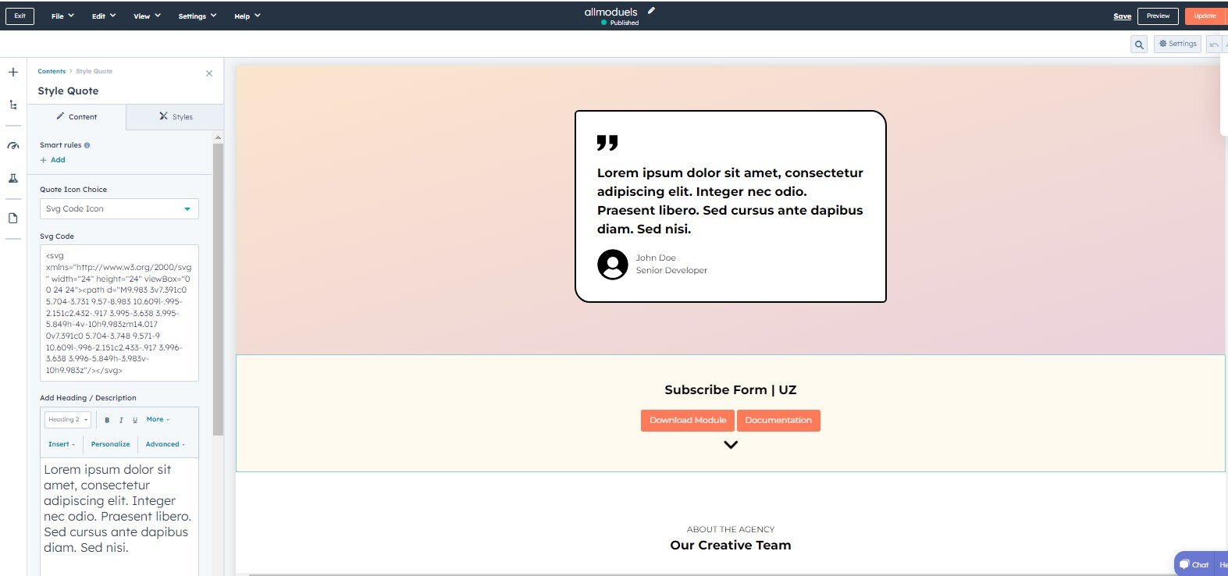Viewport: 1228px width, 576px height.
Task: Click the search magnifier icon
Action: 1139,44
